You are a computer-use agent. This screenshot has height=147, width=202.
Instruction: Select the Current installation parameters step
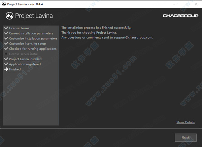(31, 33)
